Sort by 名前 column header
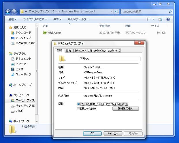Viewport: 179px width, 143px height. tap(46, 26)
